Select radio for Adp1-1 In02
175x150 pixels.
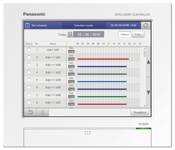tap(29, 65)
